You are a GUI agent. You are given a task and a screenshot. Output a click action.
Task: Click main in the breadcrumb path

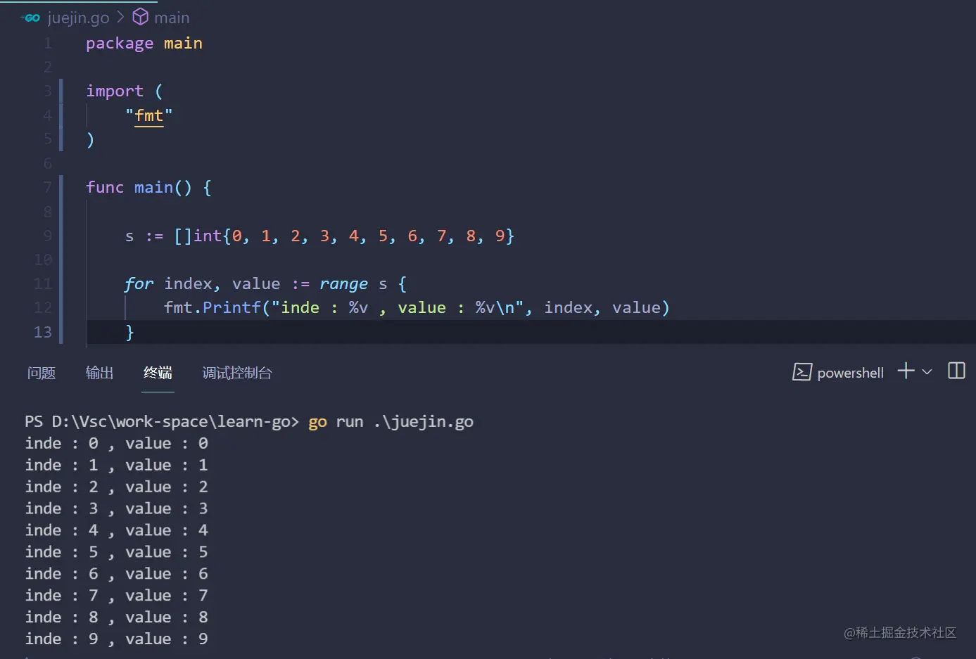point(172,18)
